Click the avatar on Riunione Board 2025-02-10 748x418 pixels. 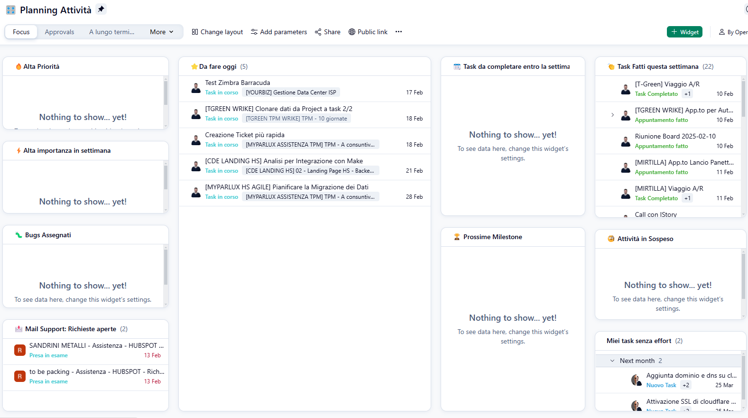coord(626,141)
